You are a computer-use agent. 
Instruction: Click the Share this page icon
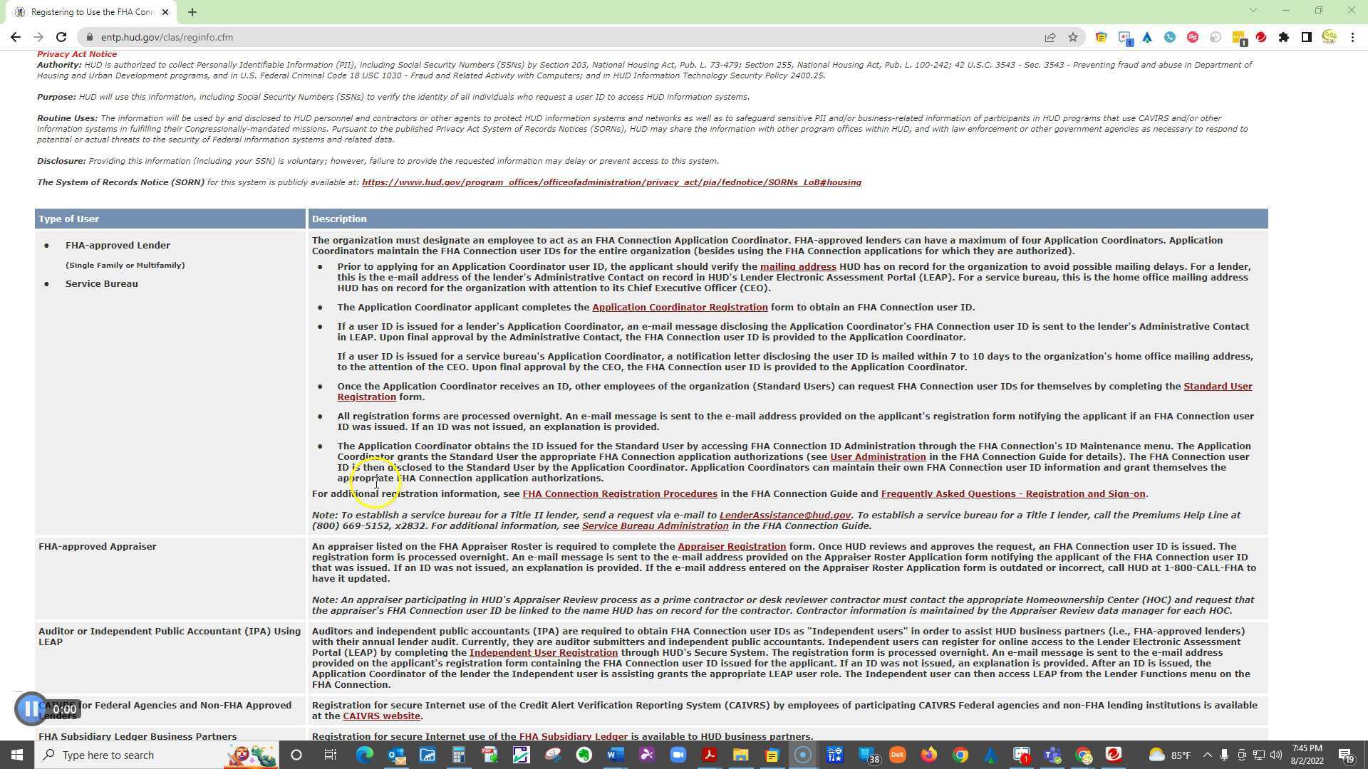1050,37
